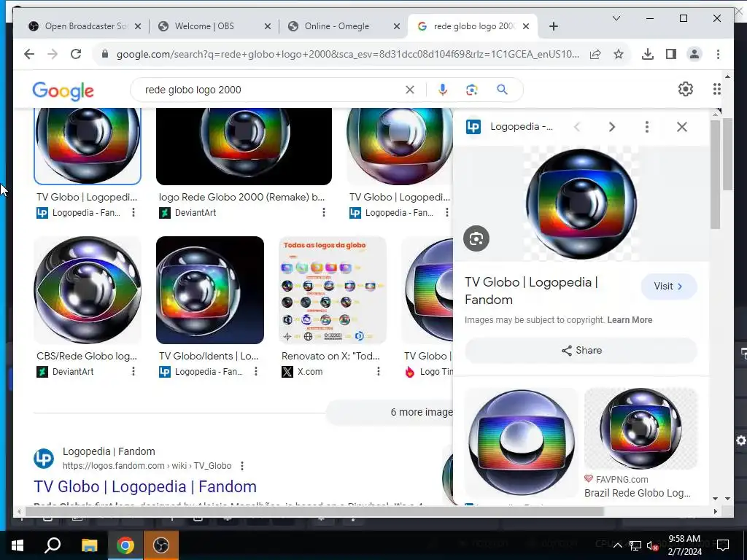747x560 pixels.
Task: Open Todas as logos da globo thumbnail
Action: coord(333,290)
